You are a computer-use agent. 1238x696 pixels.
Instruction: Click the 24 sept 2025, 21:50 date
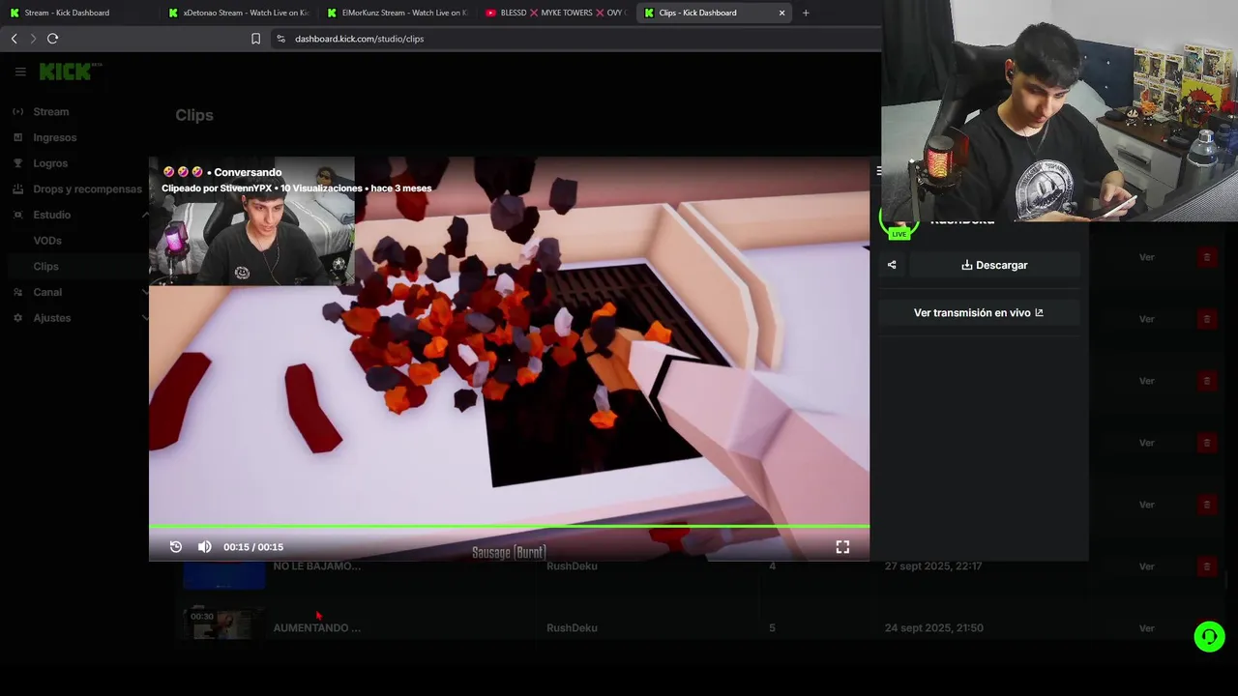coord(934,628)
